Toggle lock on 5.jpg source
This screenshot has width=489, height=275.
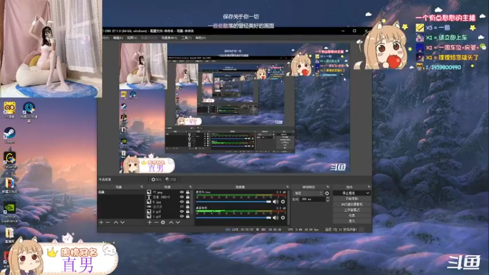188,202
